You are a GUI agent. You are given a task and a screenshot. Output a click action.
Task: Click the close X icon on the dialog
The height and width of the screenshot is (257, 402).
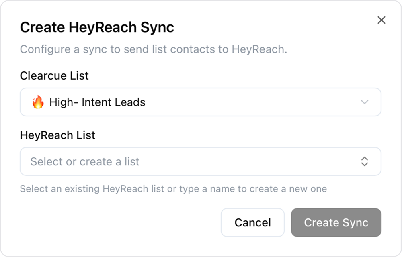pos(381,20)
